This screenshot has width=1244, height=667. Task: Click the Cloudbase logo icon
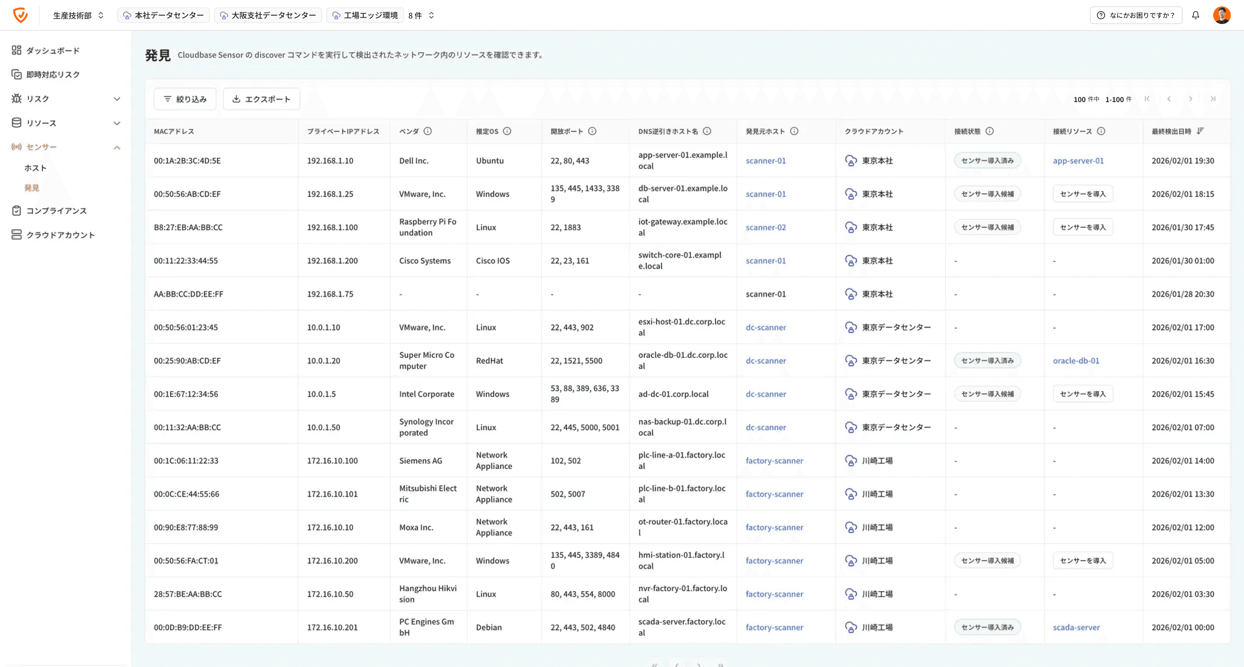(x=20, y=15)
